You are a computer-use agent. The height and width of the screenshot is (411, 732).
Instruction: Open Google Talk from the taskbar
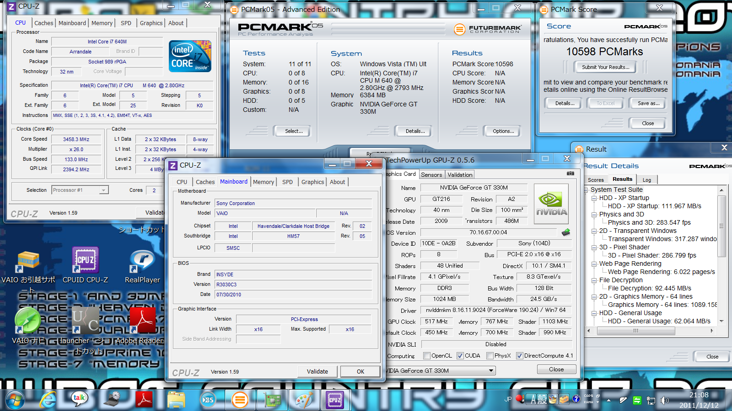(x=80, y=399)
